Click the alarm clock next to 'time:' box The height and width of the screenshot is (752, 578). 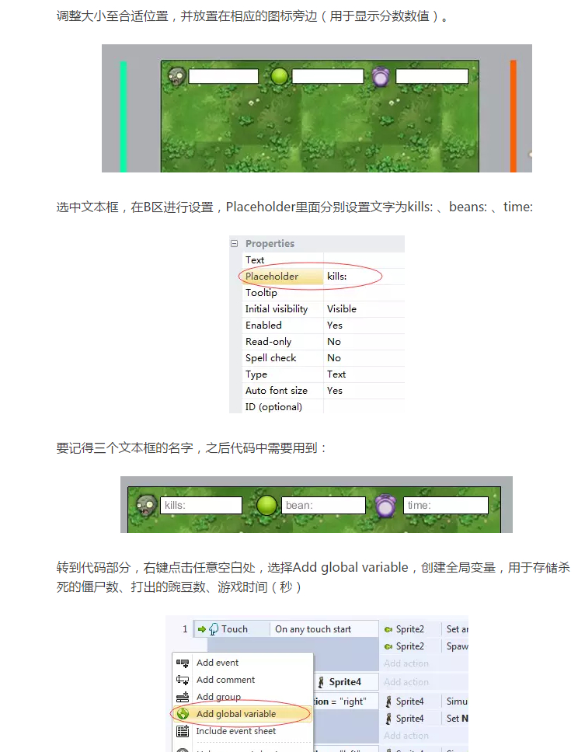click(385, 506)
